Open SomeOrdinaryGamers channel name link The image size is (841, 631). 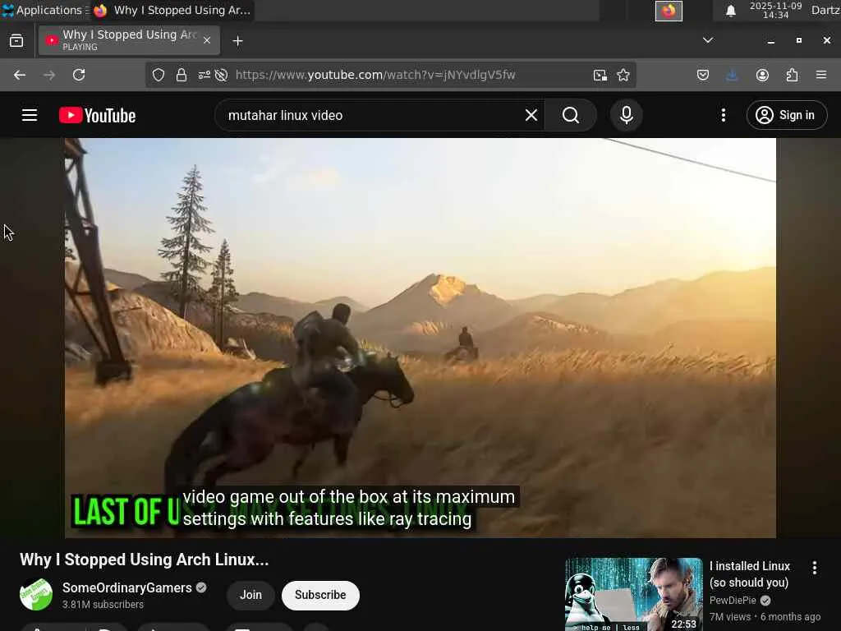(127, 588)
